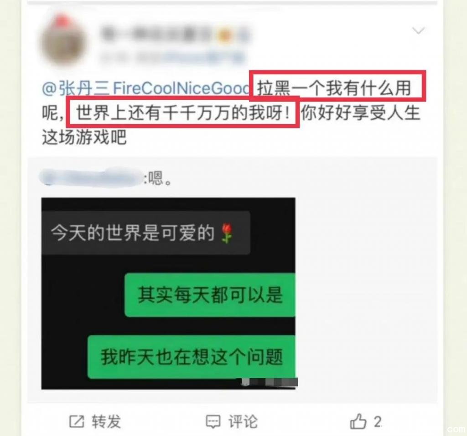Open the @张丹三FireCoolNiceGood mention
467x436 pixels.
tap(146, 89)
